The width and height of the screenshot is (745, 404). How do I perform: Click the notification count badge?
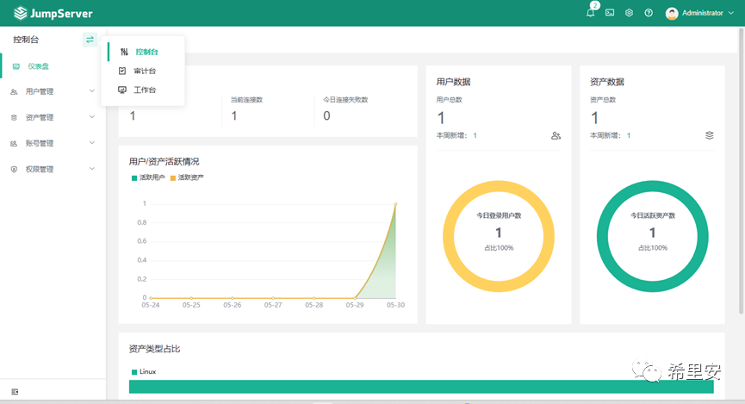[594, 5]
